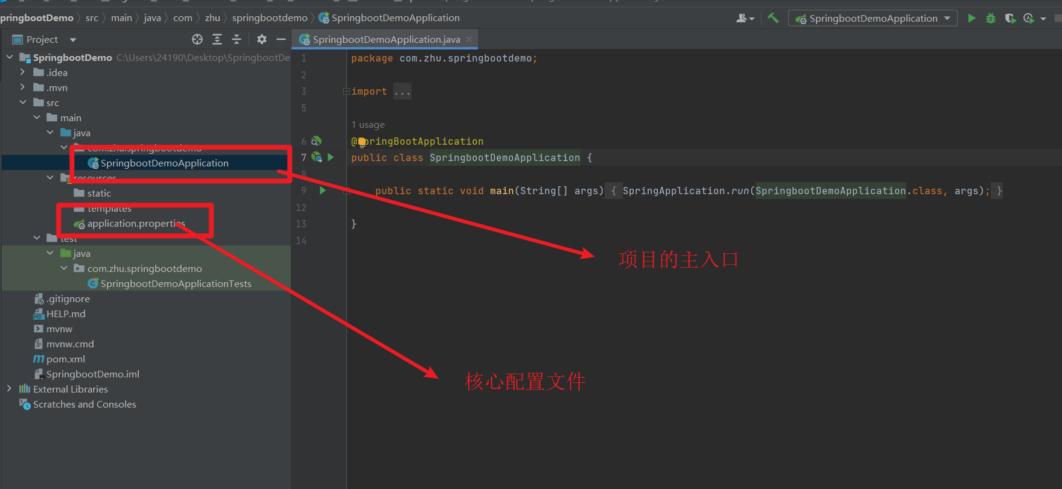The image size is (1062, 489).
Task: Select pom.xml in the project tree
Action: pos(66,359)
